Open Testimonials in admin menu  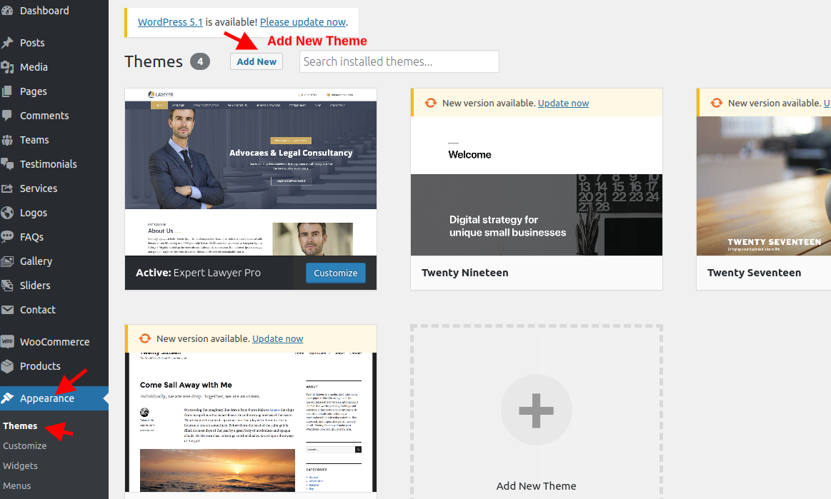click(x=48, y=164)
